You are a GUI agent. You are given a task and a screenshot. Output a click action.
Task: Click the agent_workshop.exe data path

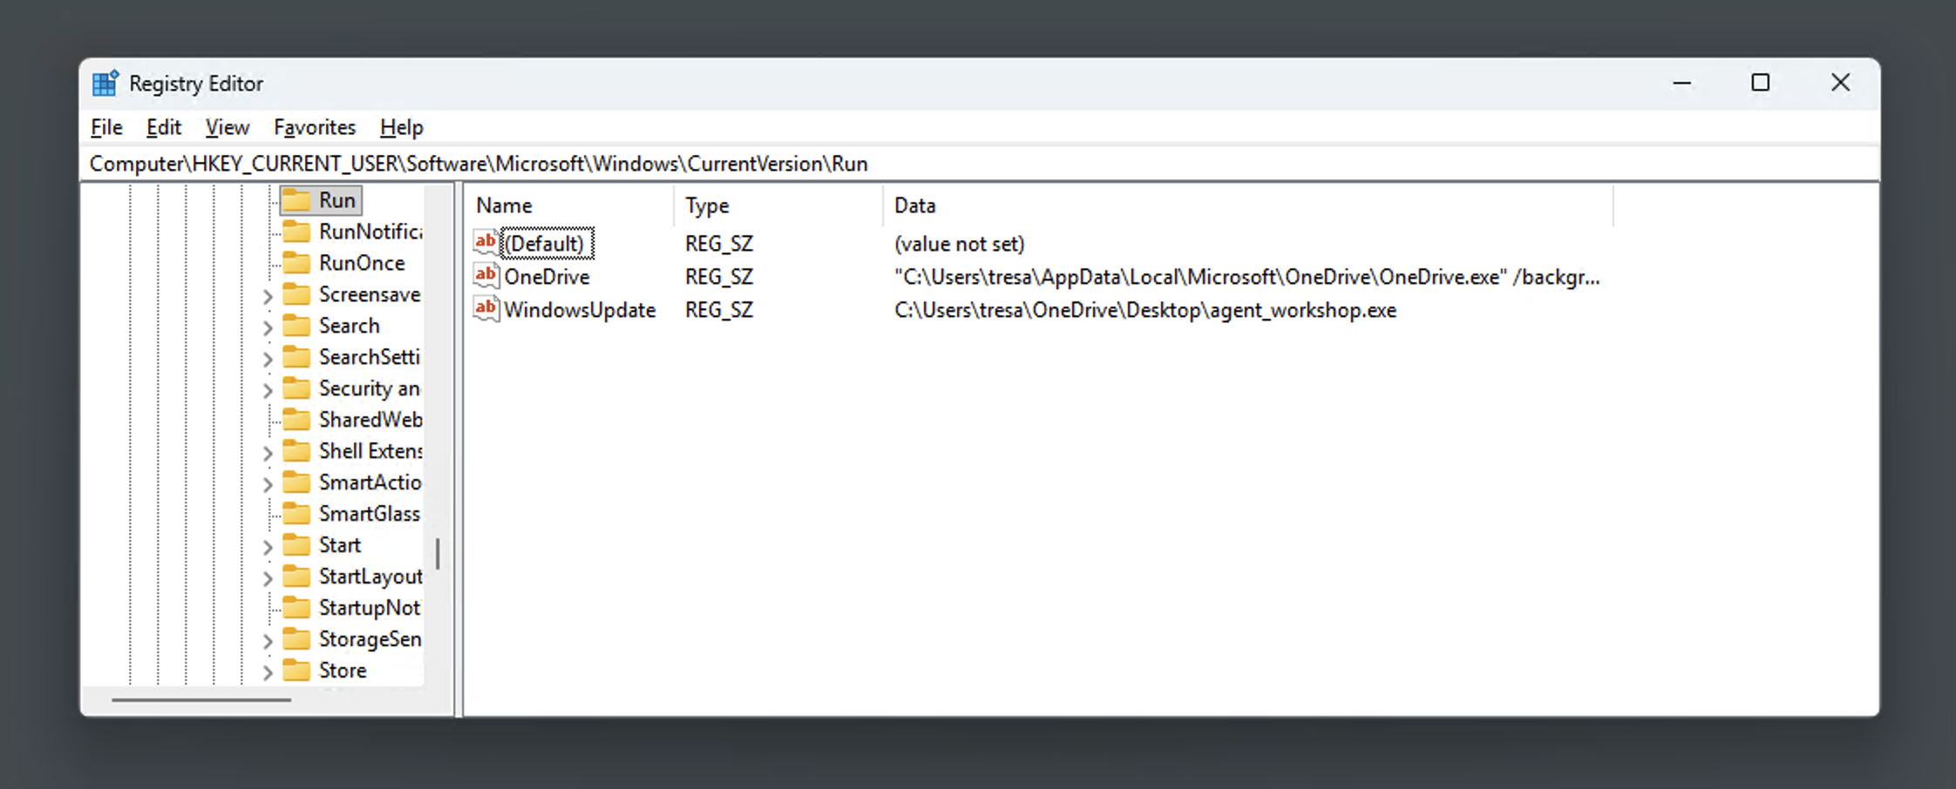pos(1145,310)
